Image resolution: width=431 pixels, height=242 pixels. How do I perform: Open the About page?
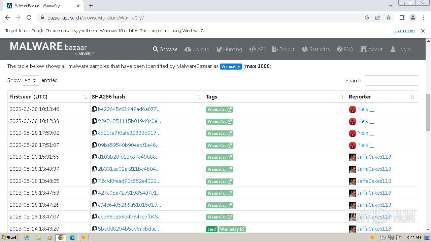point(372,49)
